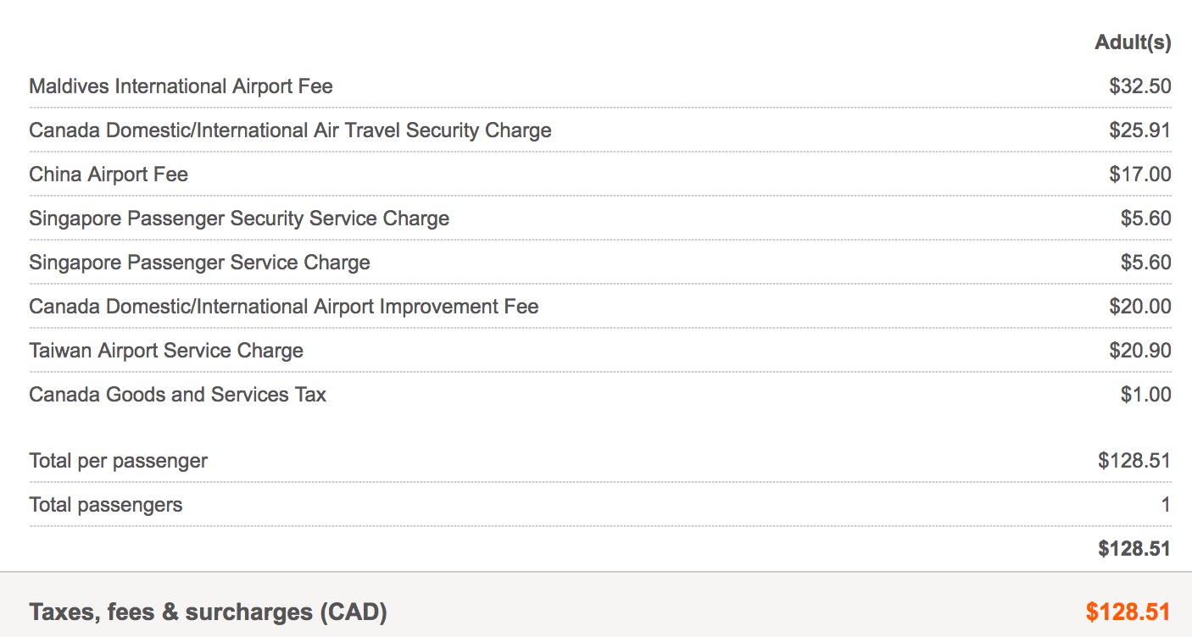Screen dimensions: 1192x637
Task: Click the Adult(s) column header
Action: point(1133,42)
